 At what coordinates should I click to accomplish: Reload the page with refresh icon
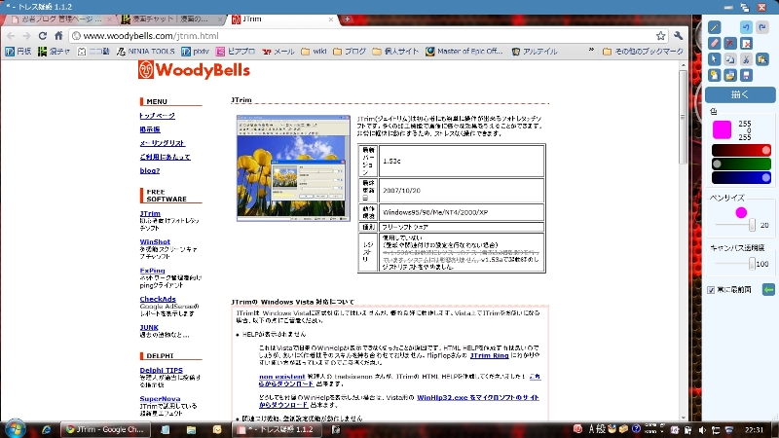[x=43, y=36]
